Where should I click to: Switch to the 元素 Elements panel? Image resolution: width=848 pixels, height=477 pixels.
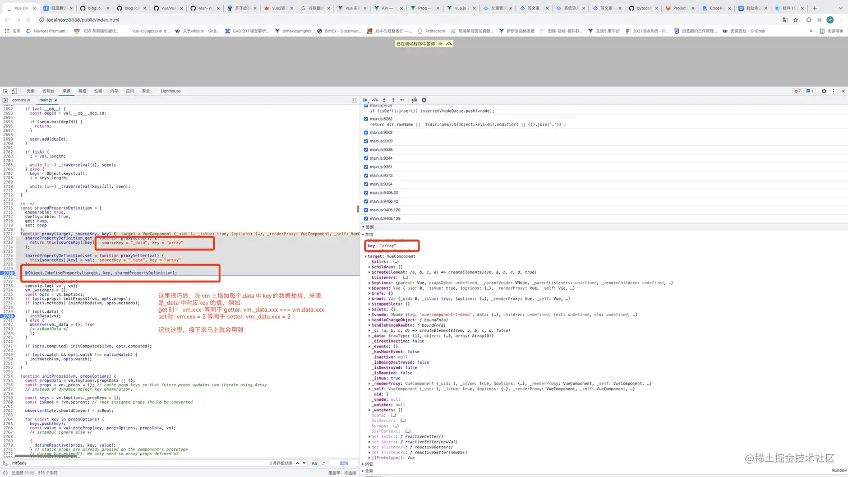pos(30,91)
